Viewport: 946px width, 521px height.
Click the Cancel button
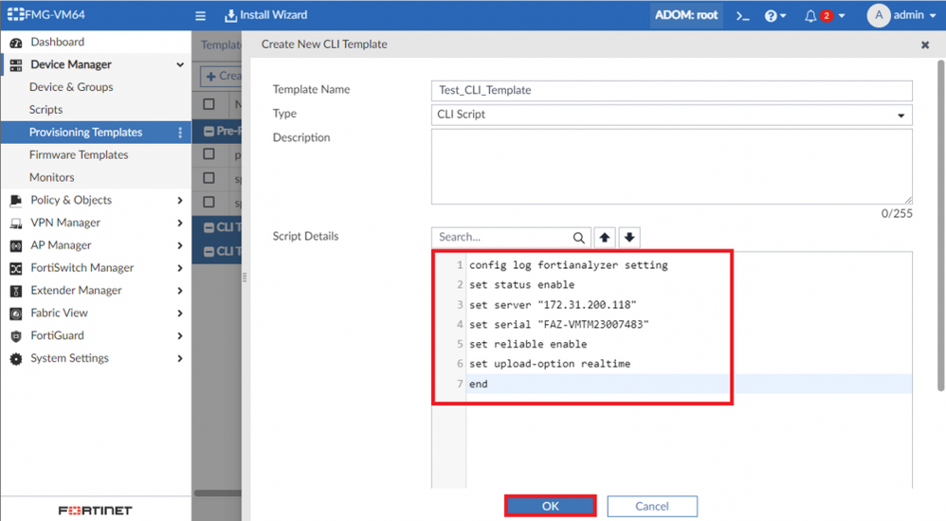pyautogui.click(x=652, y=506)
